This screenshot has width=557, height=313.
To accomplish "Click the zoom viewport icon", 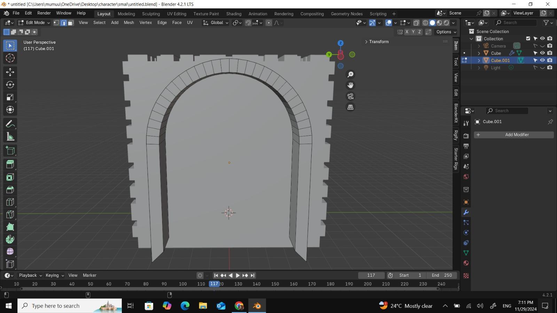I will tap(351, 74).
